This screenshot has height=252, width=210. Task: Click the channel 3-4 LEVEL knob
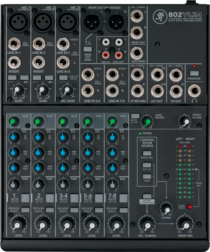pyautogui.click(x=67, y=224)
